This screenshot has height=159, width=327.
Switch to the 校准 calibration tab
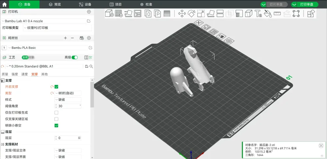coord(146,4)
